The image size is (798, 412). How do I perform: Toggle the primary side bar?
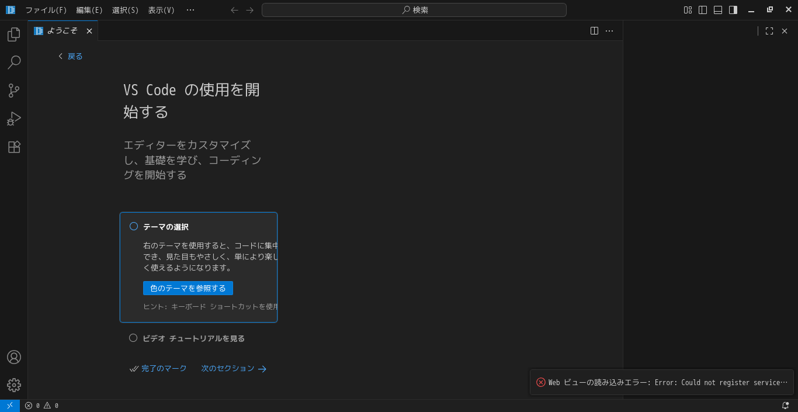coord(703,10)
